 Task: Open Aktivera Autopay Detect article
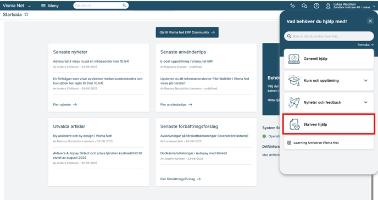pos(98,155)
